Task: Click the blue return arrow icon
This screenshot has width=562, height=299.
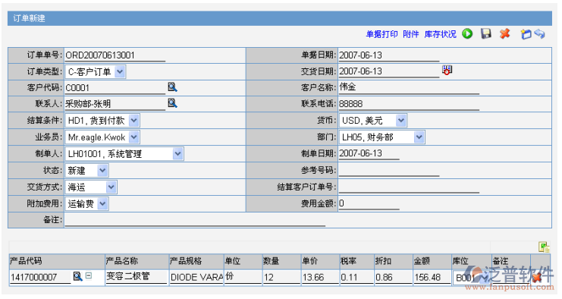Action: [539, 33]
